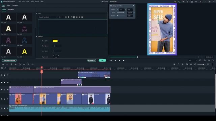
Task: Enter fullscreen preview mode
Action: pyautogui.click(x=213, y=61)
